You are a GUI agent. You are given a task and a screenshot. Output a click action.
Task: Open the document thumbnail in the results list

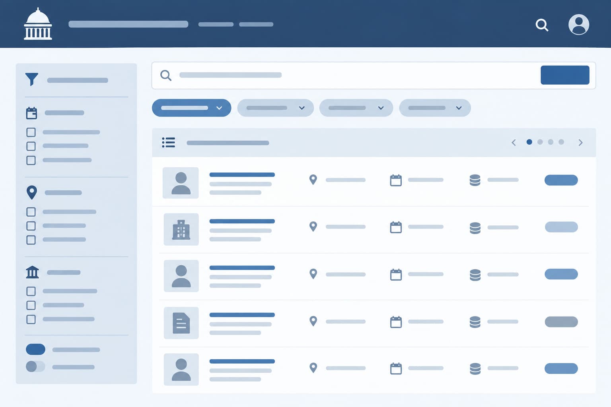pyautogui.click(x=181, y=323)
